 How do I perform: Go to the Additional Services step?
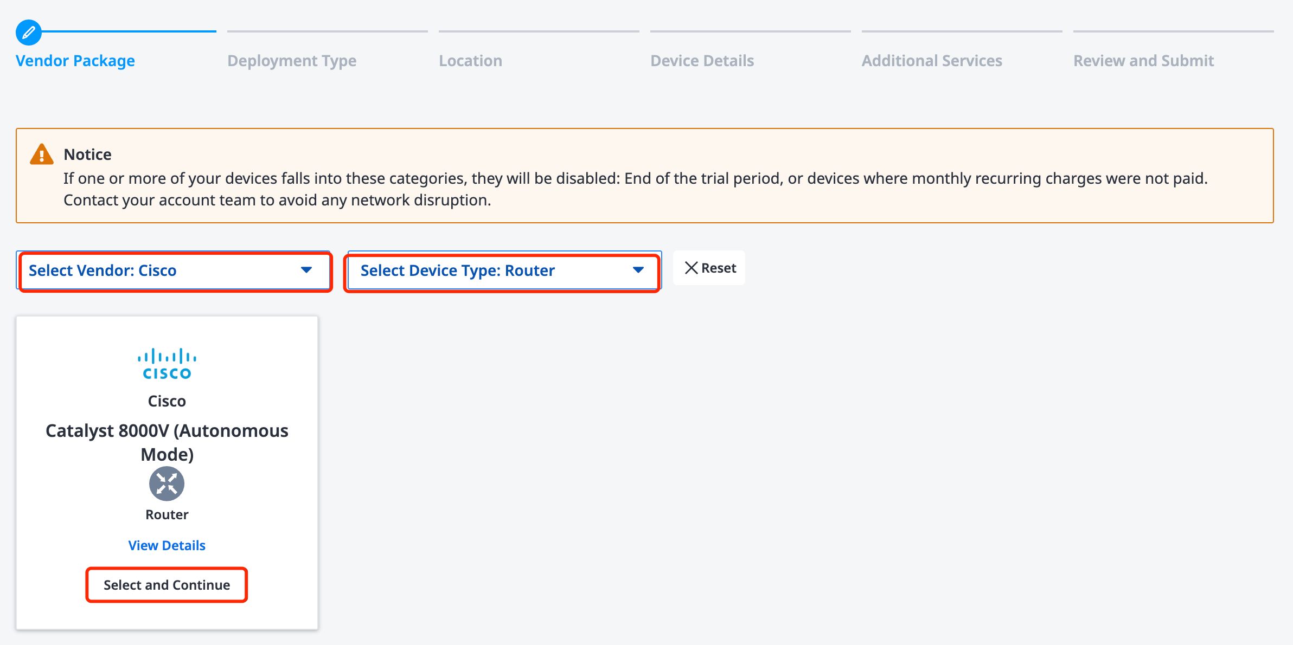click(932, 61)
